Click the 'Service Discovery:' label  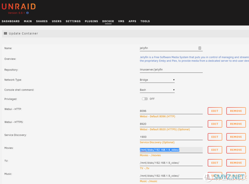pyautogui.click(x=15, y=135)
